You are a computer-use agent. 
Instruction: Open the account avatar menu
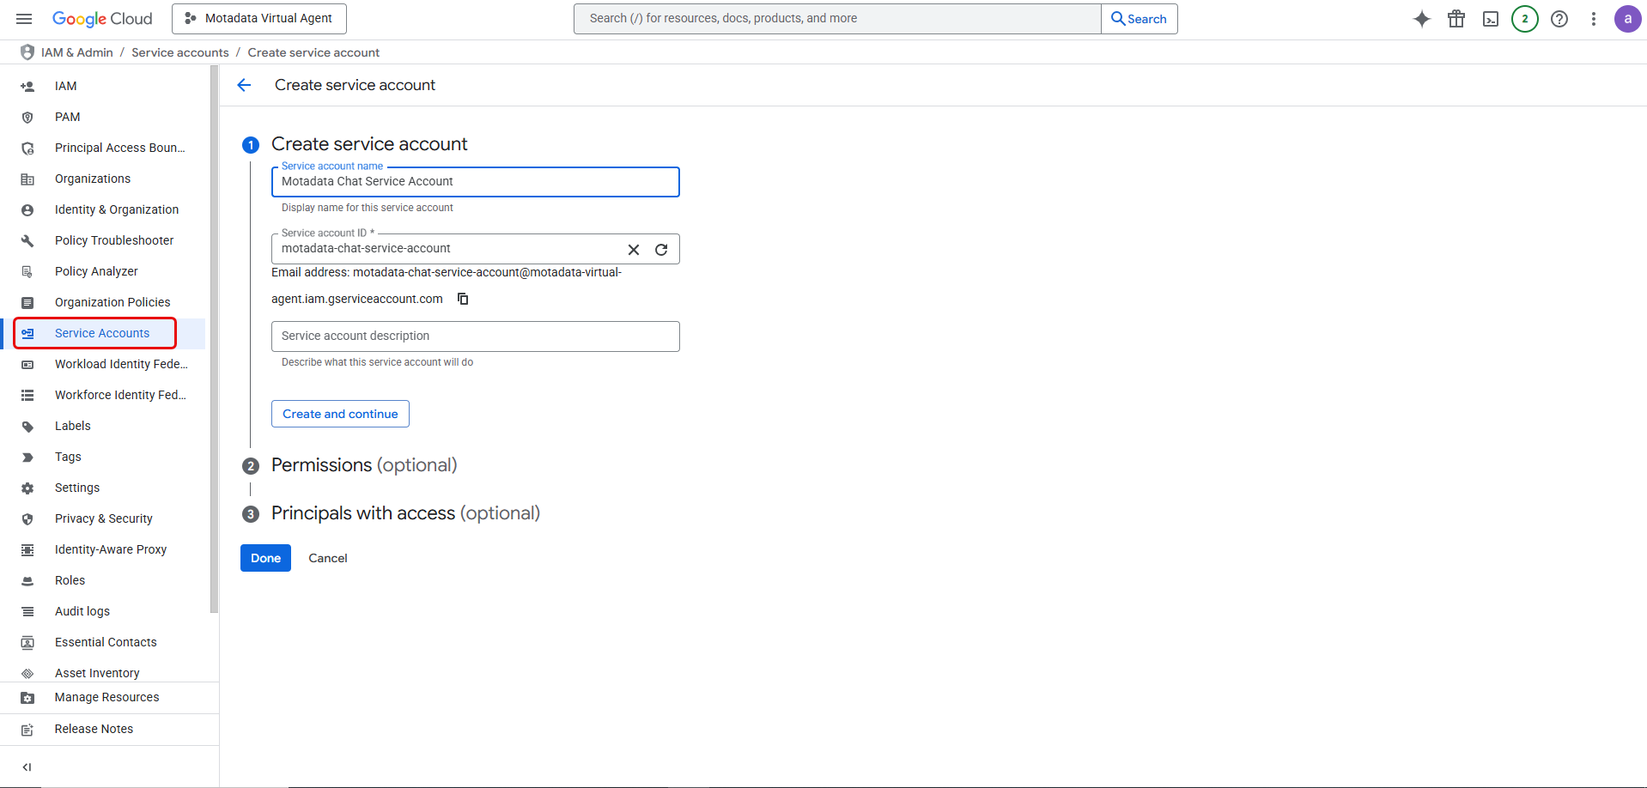[1627, 18]
